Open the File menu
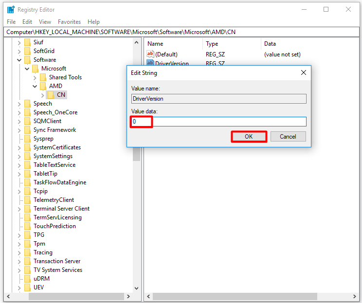The width and height of the screenshot is (362, 303). [11, 22]
